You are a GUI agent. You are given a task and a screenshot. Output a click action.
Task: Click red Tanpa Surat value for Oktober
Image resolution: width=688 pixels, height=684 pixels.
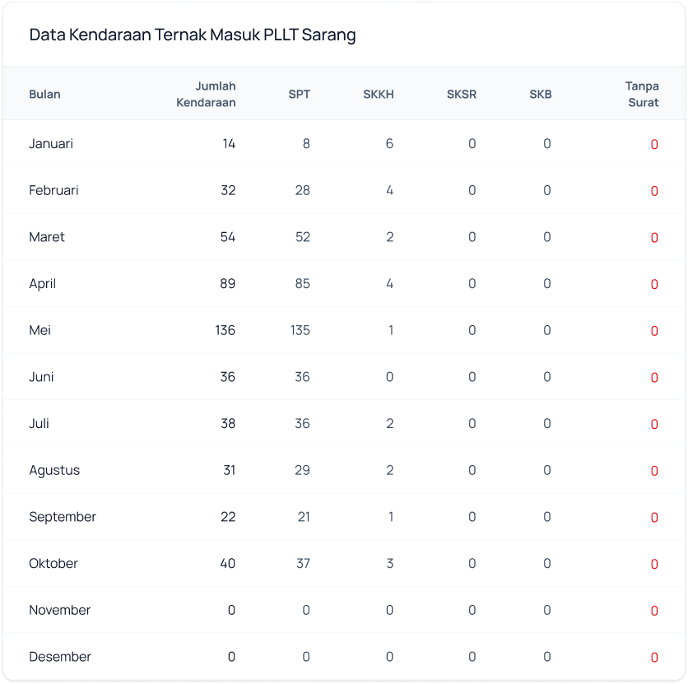tap(654, 565)
